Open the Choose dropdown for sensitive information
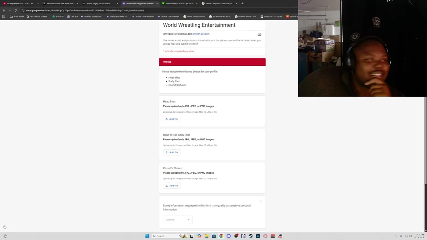Image resolution: width=427 pixels, height=240 pixels. [177, 220]
